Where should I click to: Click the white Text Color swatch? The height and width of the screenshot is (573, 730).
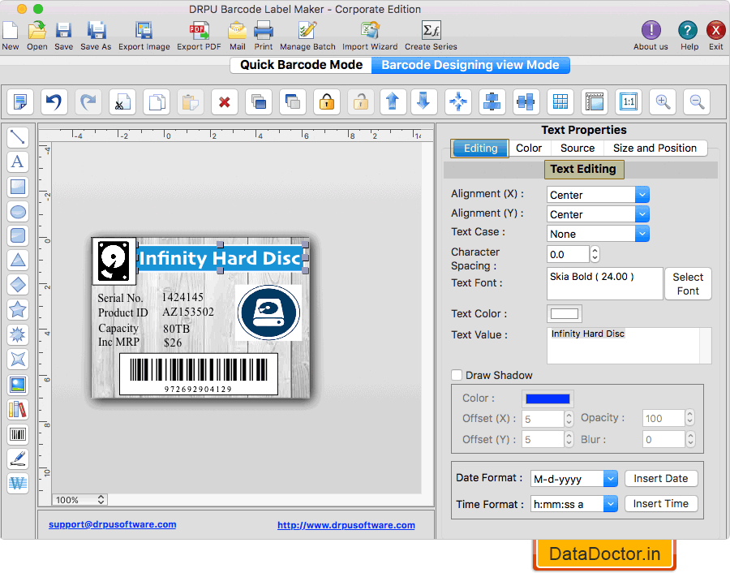(565, 314)
